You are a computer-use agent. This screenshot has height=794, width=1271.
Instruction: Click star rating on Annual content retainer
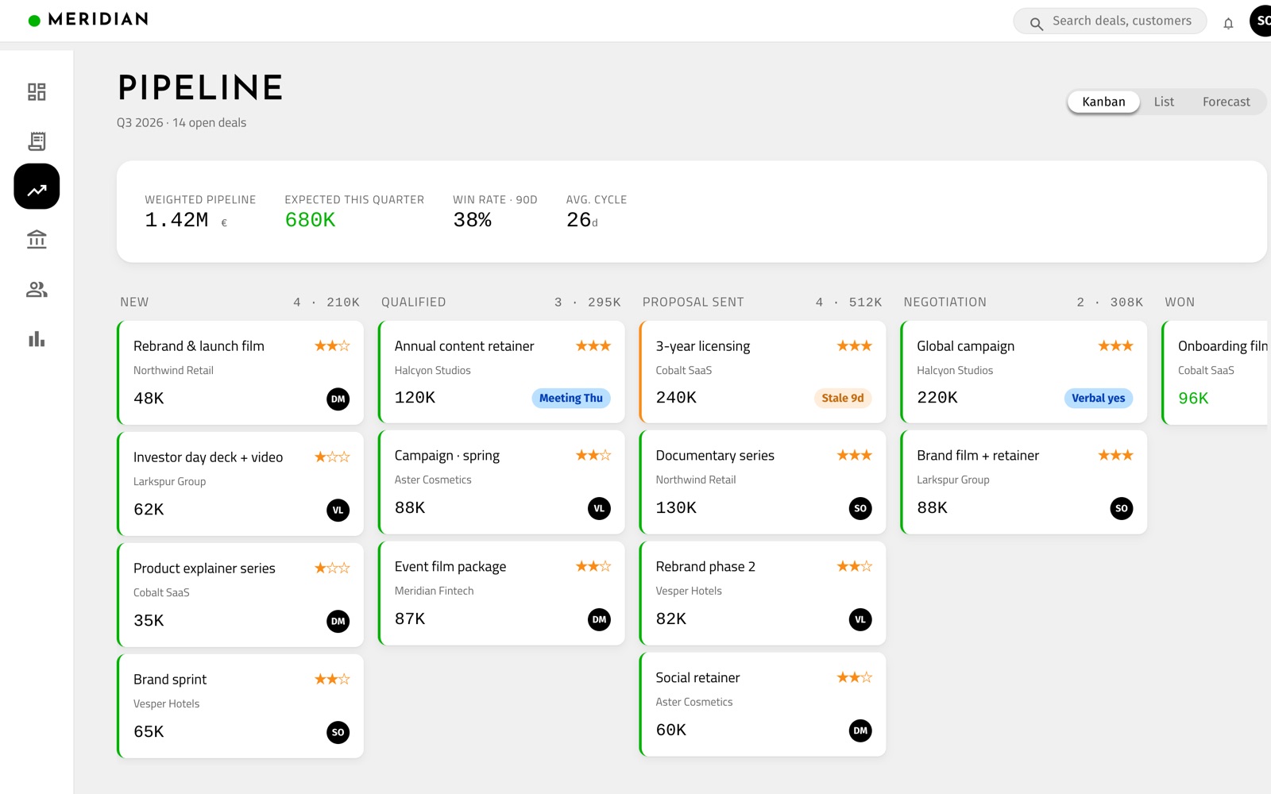click(x=593, y=345)
